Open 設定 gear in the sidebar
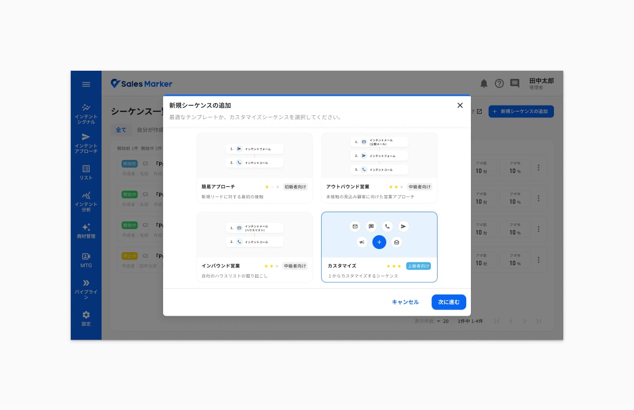Image resolution: width=634 pixels, height=410 pixels. (x=86, y=318)
